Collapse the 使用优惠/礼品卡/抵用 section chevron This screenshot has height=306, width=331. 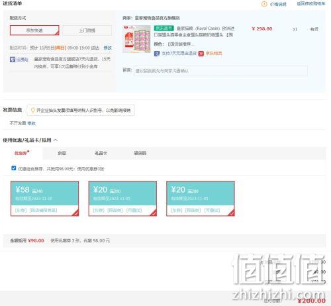56,140
